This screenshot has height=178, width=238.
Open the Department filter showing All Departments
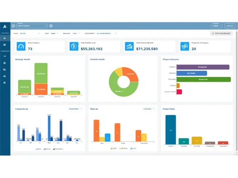[107, 34]
